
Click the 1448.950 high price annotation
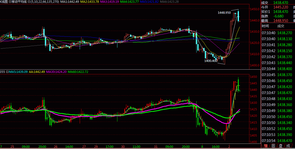tap(224, 13)
